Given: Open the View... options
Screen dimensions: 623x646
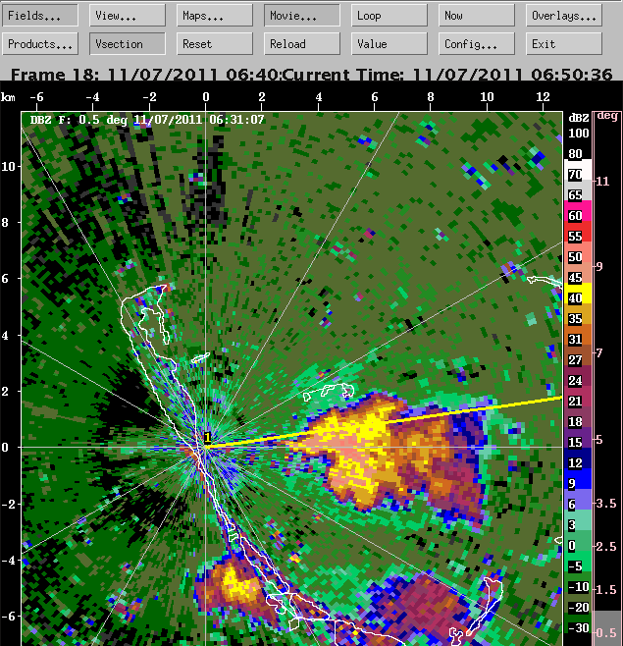Looking at the screenshot, I should pyautogui.click(x=128, y=16).
